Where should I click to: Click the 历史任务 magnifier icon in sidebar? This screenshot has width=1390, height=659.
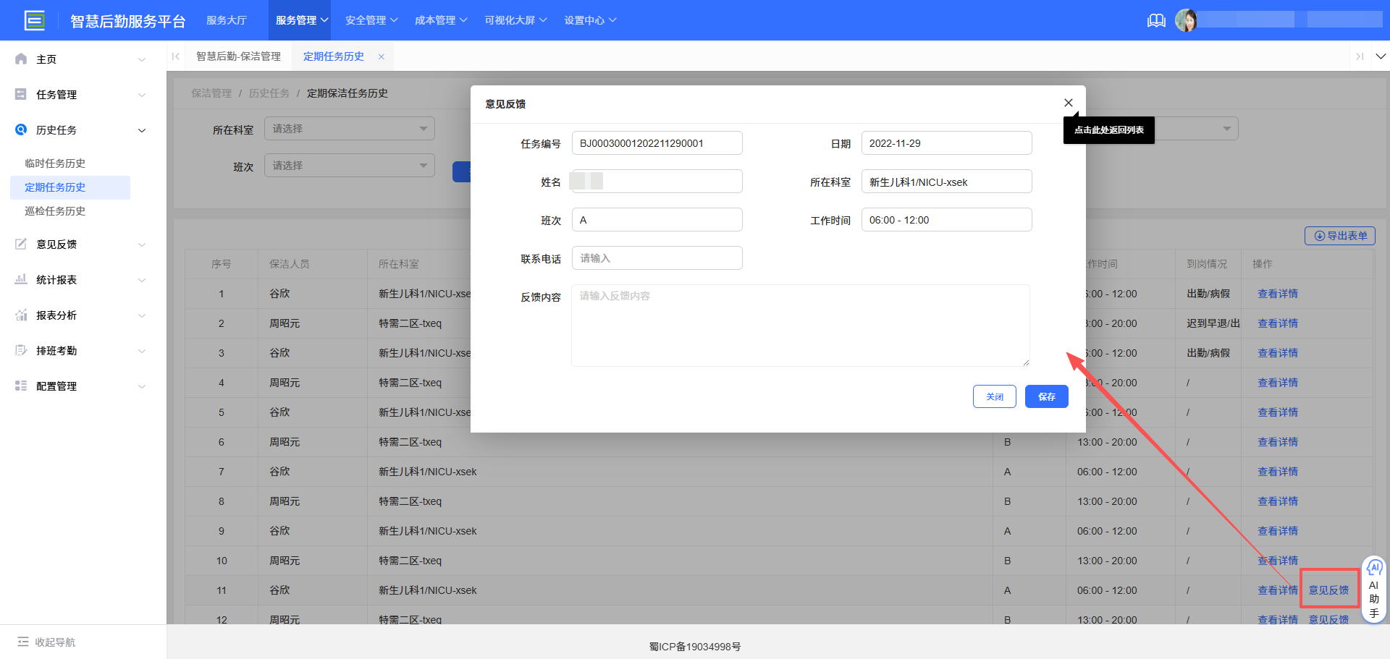click(x=20, y=129)
